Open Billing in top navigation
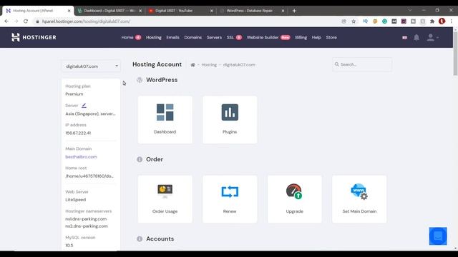 pyautogui.click(x=301, y=37)
